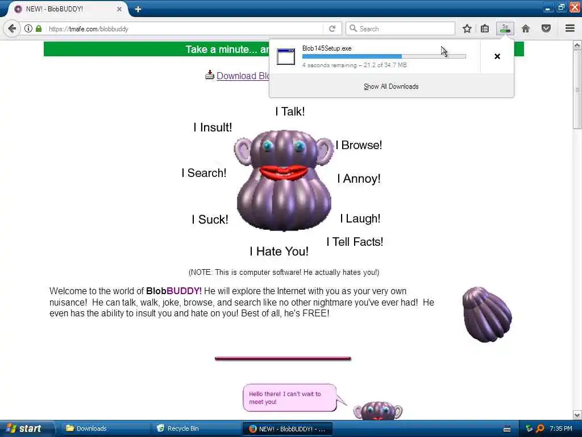This screenshot has height=437, width=582.
Task: Reload the page with the refresh icon
Action: coord(332,28)
